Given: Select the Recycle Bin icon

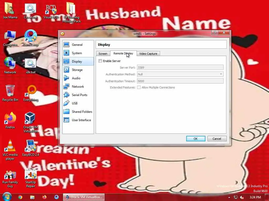Looking at the screenshot, I should click(10, 93).
